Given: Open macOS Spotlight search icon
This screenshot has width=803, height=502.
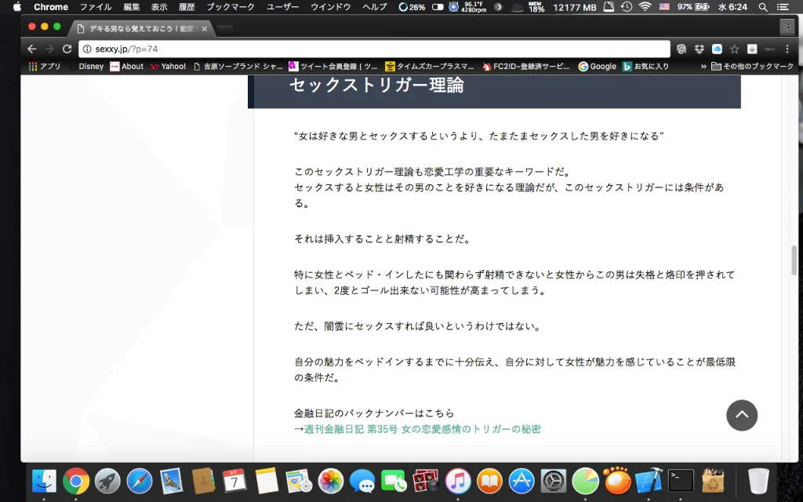Looking at the screenshot, I should coord(763,7).
